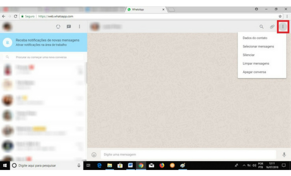Click Ativar notificações na área de trabalho

(41, 45)
